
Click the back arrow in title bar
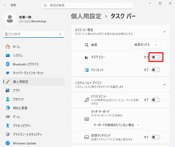pos(5,5)
